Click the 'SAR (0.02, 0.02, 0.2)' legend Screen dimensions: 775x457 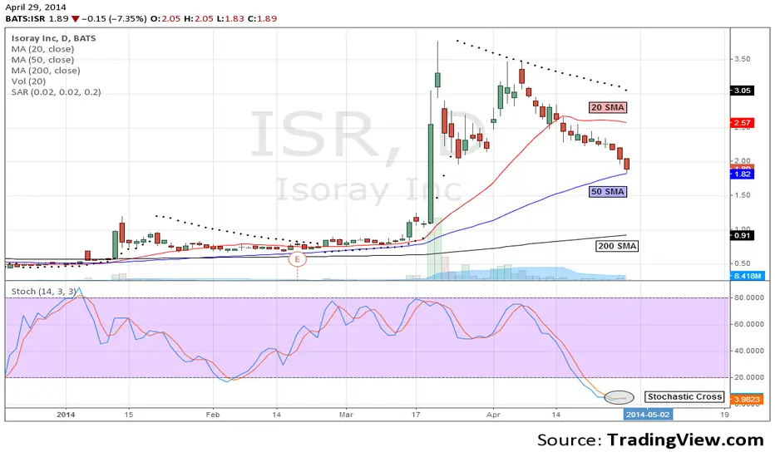point(56,92)
